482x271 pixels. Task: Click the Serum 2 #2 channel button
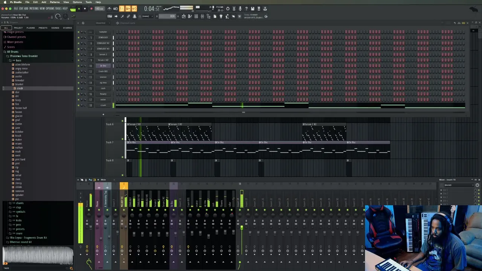(x=103, y=60)
